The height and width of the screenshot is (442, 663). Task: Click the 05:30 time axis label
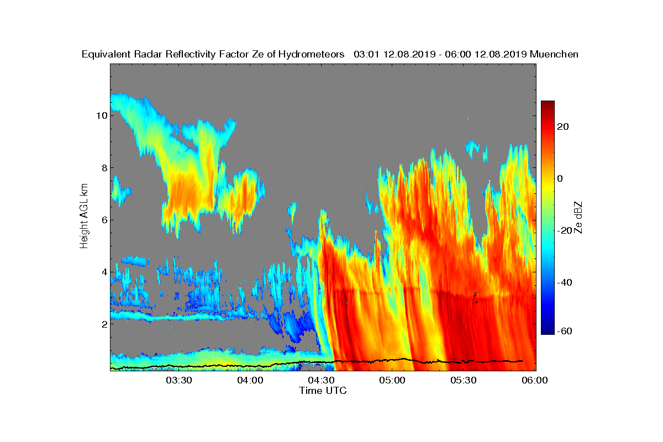[464, 381]
